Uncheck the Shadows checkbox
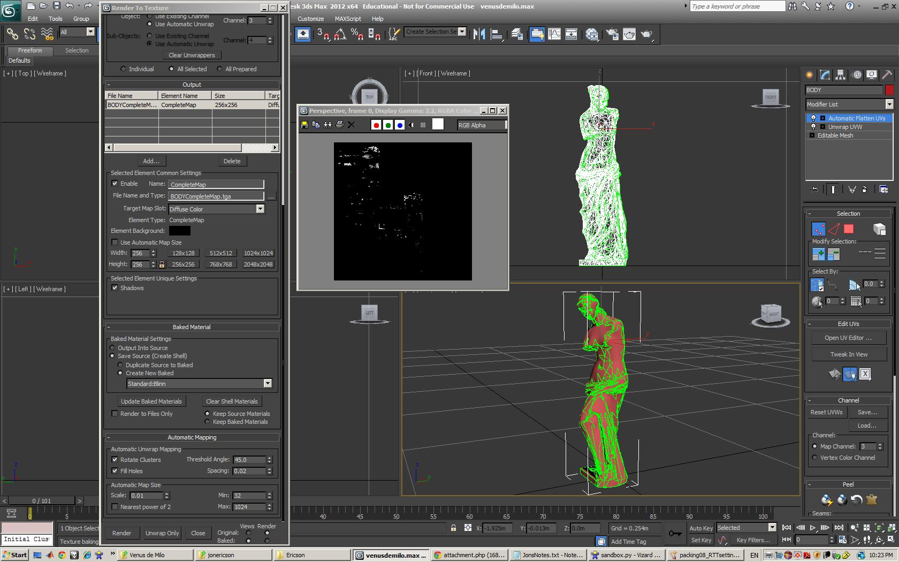Image resolution: width=899 pixels, height=562 pixels. (x=115, y=288)
